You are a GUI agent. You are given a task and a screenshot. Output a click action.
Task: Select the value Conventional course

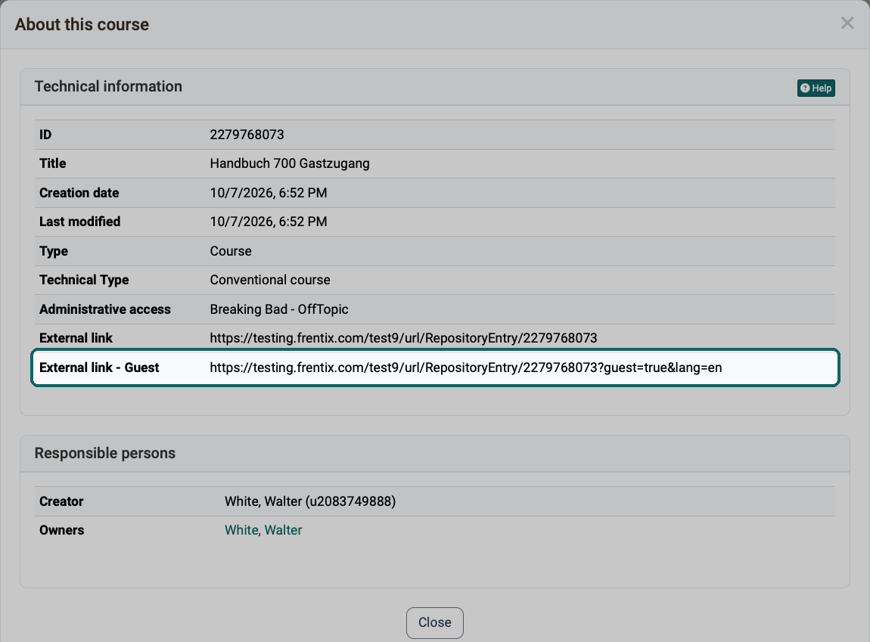270,280
